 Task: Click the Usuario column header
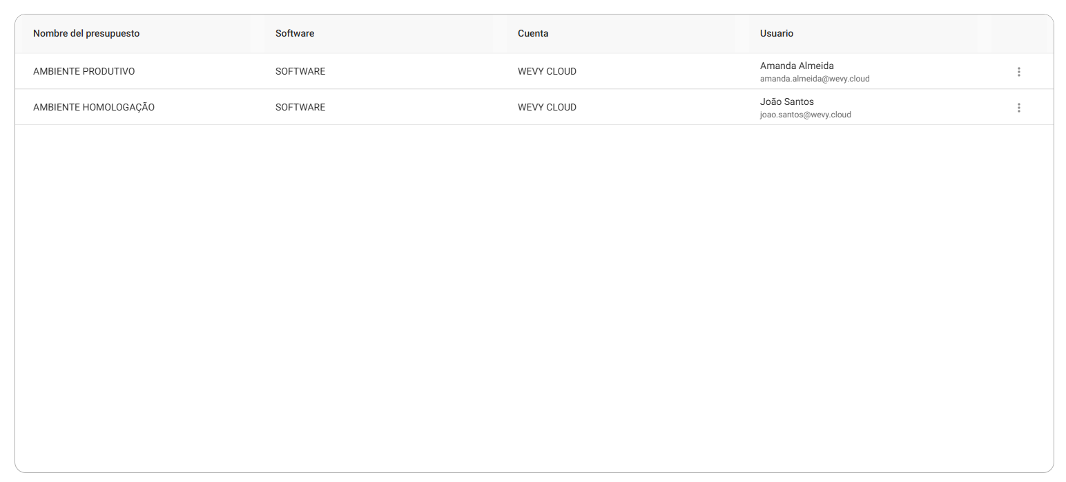click(777, 33)
